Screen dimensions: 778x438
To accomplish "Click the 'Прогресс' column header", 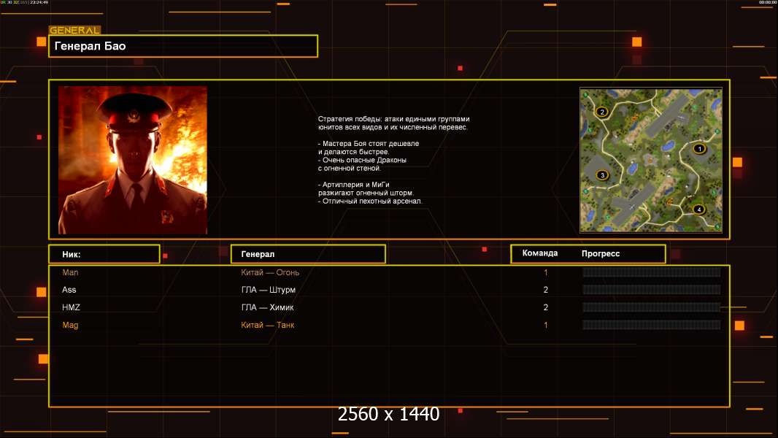I will [x=601, y=253].
